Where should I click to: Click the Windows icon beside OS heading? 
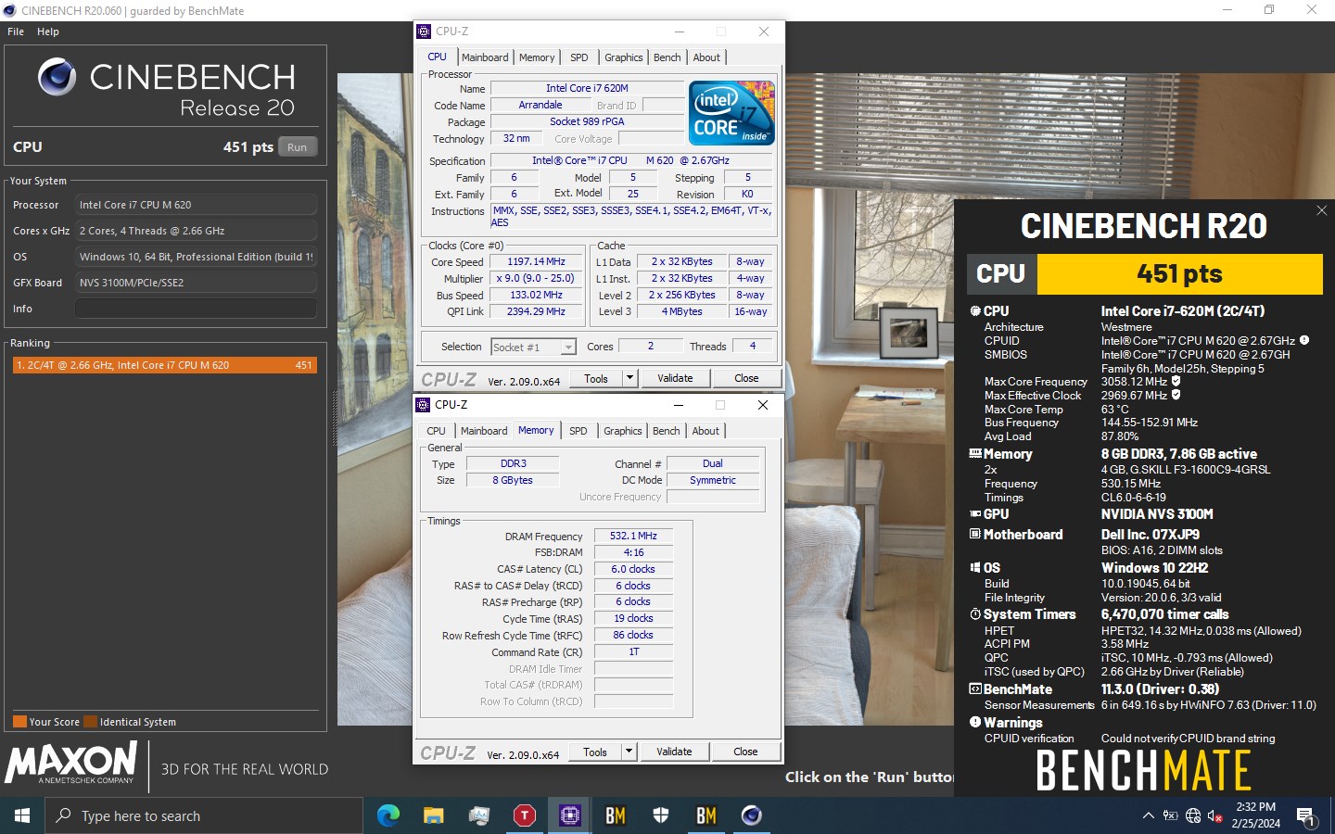point(975,567)
